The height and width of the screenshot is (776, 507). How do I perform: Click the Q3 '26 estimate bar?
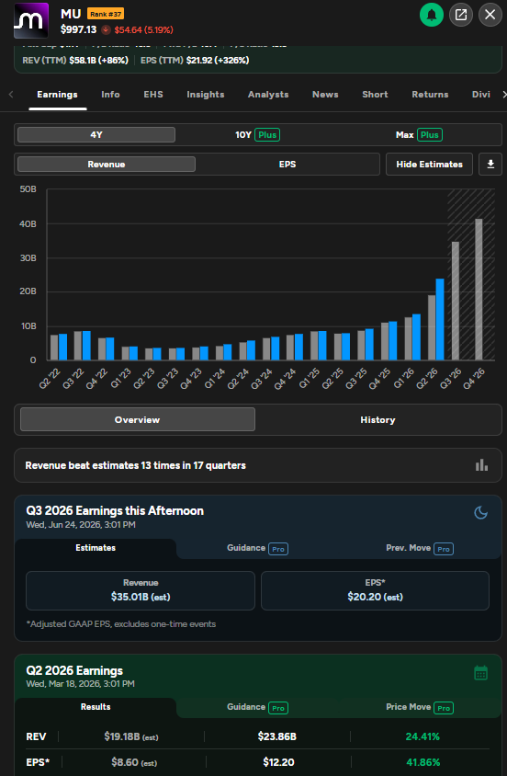pos(456,301)
